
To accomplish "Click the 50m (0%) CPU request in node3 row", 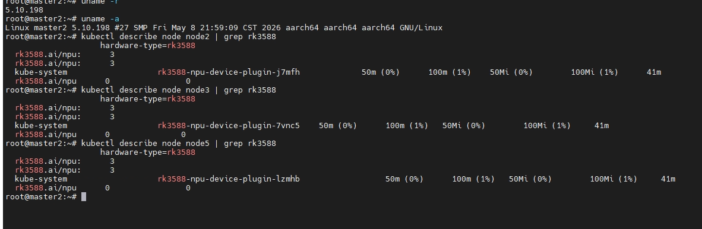I will 338,125.
